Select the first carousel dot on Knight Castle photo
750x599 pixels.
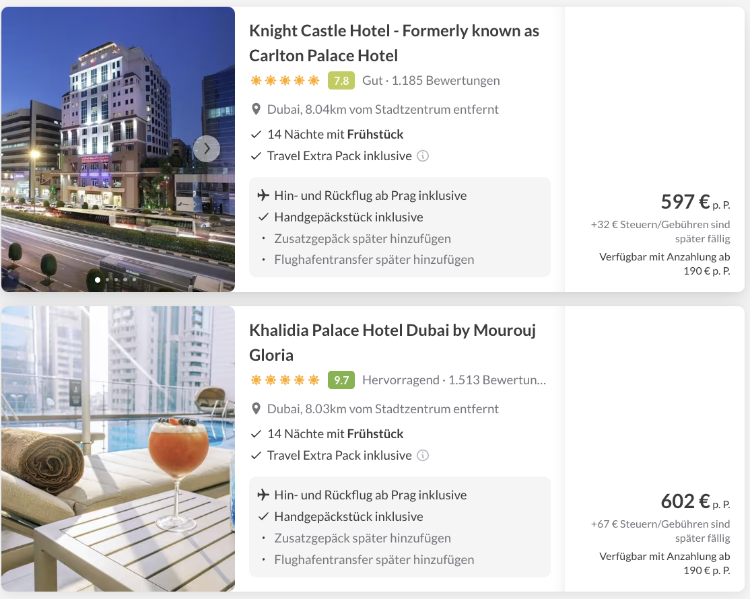click(x=98, y=280)
